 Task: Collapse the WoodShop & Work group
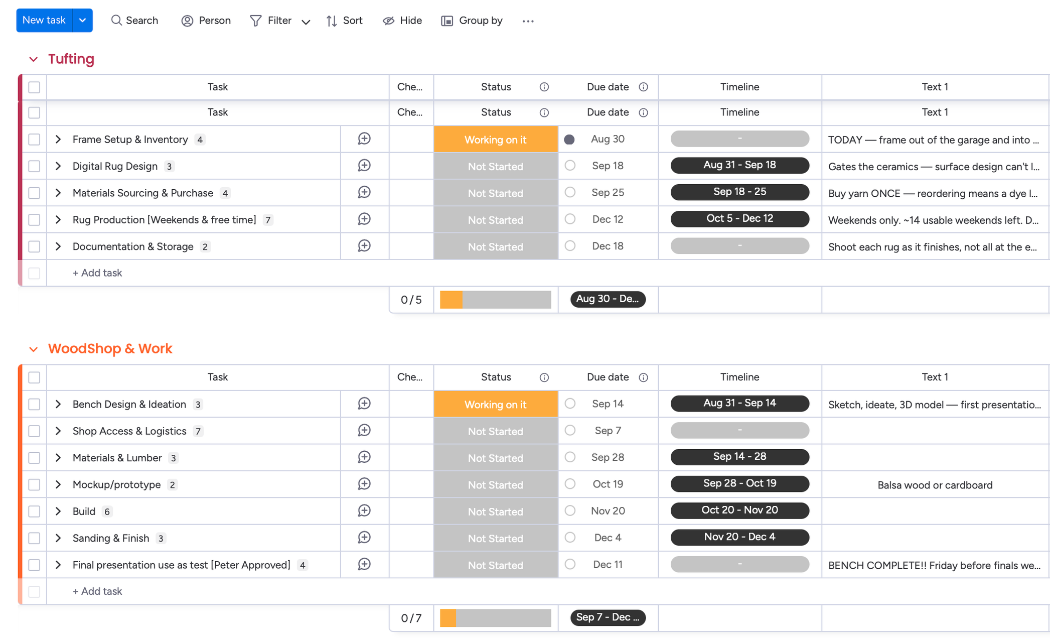click(x=33, y=349)
